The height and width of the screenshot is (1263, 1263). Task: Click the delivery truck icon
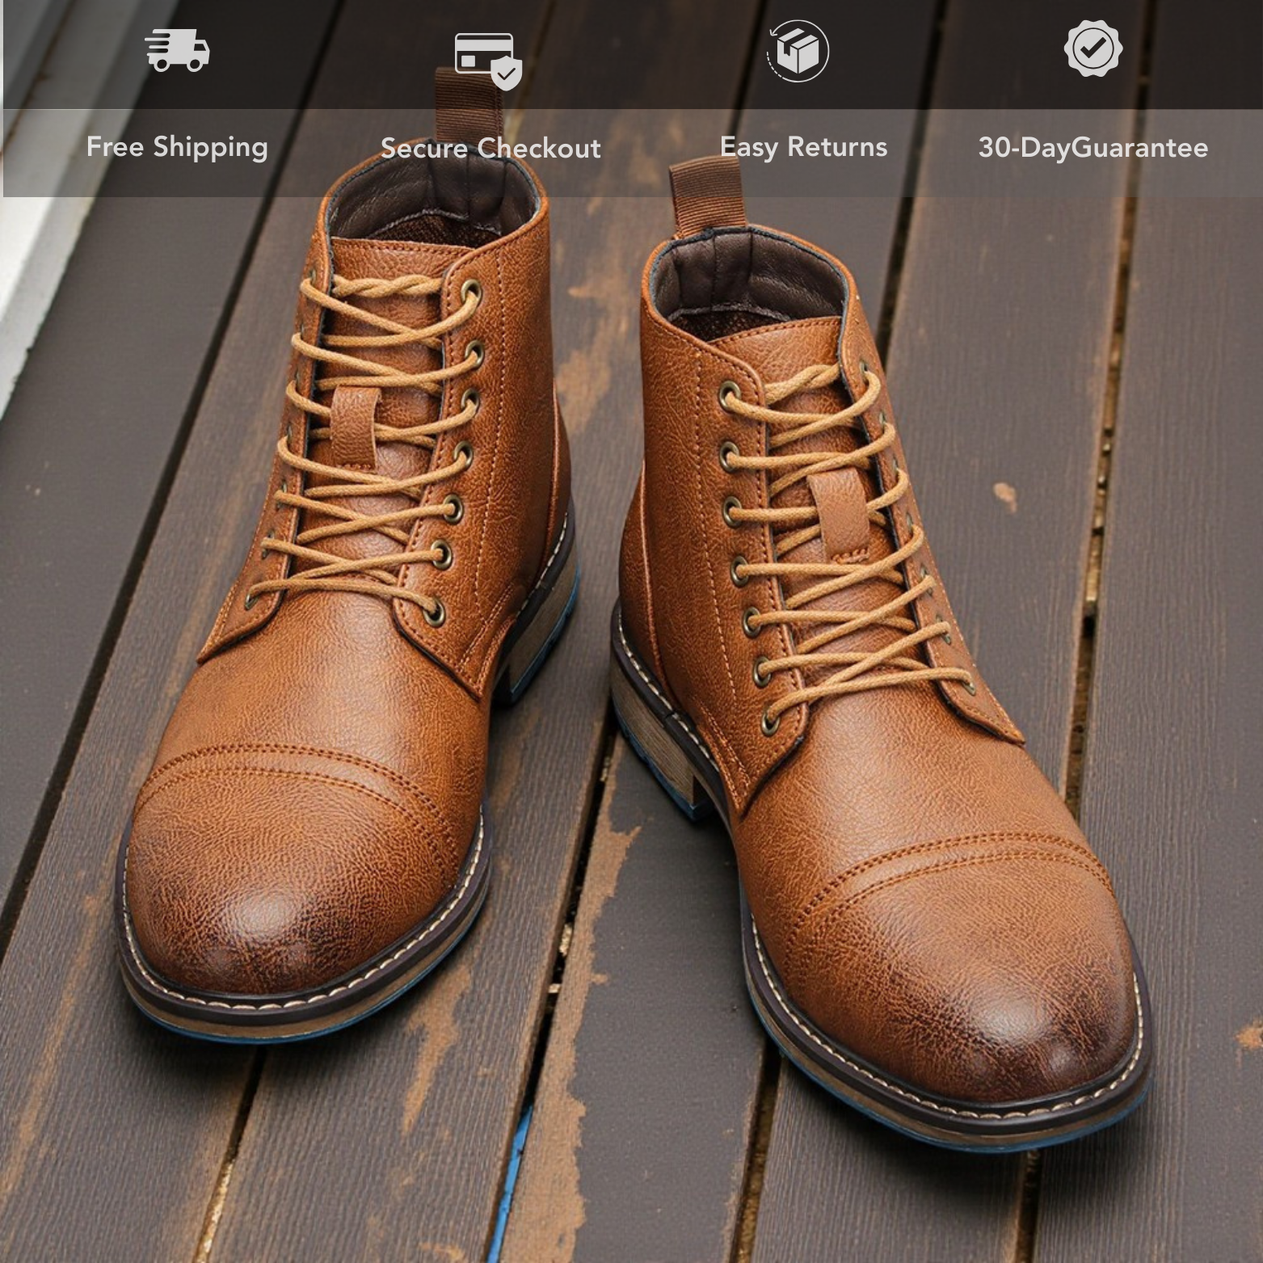177,50
